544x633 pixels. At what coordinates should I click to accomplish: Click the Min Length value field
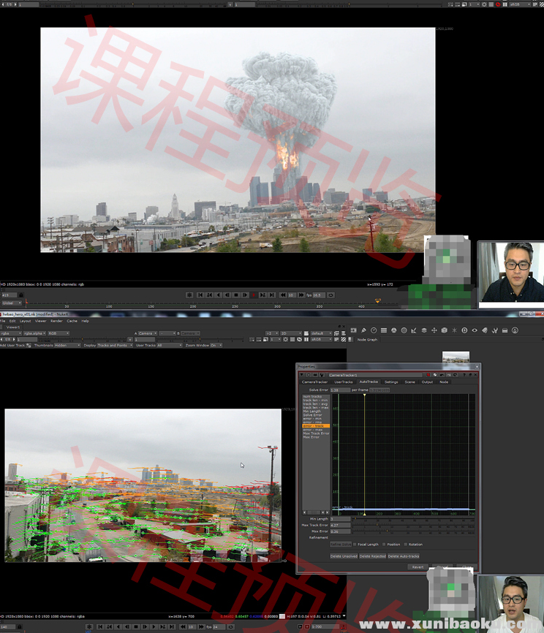pyautogui.click(x=340, y=519)
